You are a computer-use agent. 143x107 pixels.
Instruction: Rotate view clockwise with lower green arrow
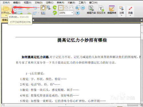click(x=55, y=13)
